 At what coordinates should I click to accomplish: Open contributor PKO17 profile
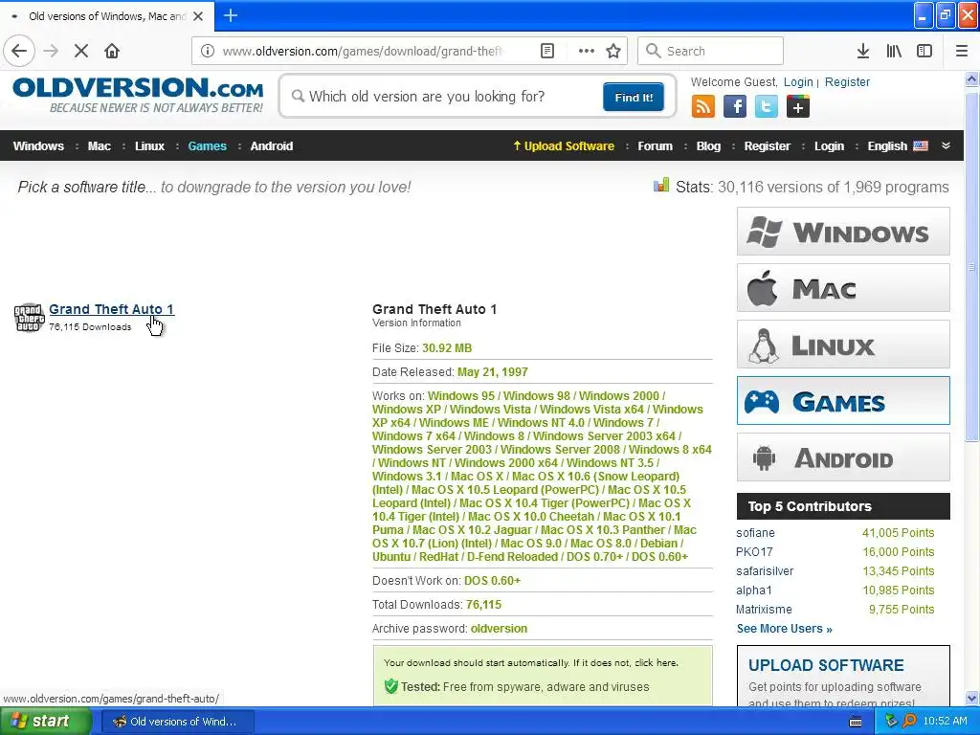click(754, 552)
